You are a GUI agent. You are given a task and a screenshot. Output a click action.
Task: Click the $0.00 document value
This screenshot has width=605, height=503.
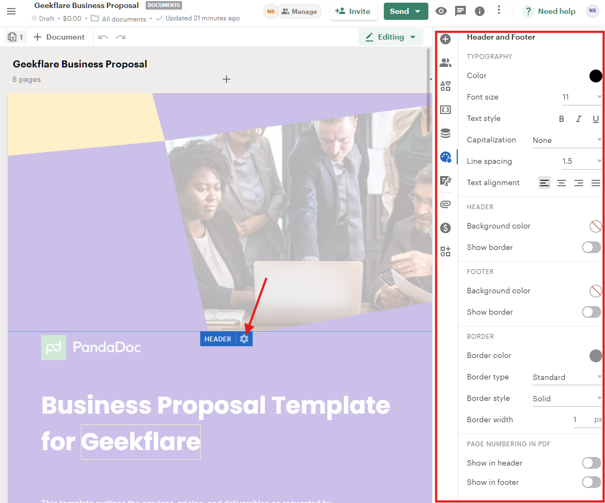click(72, 19)
